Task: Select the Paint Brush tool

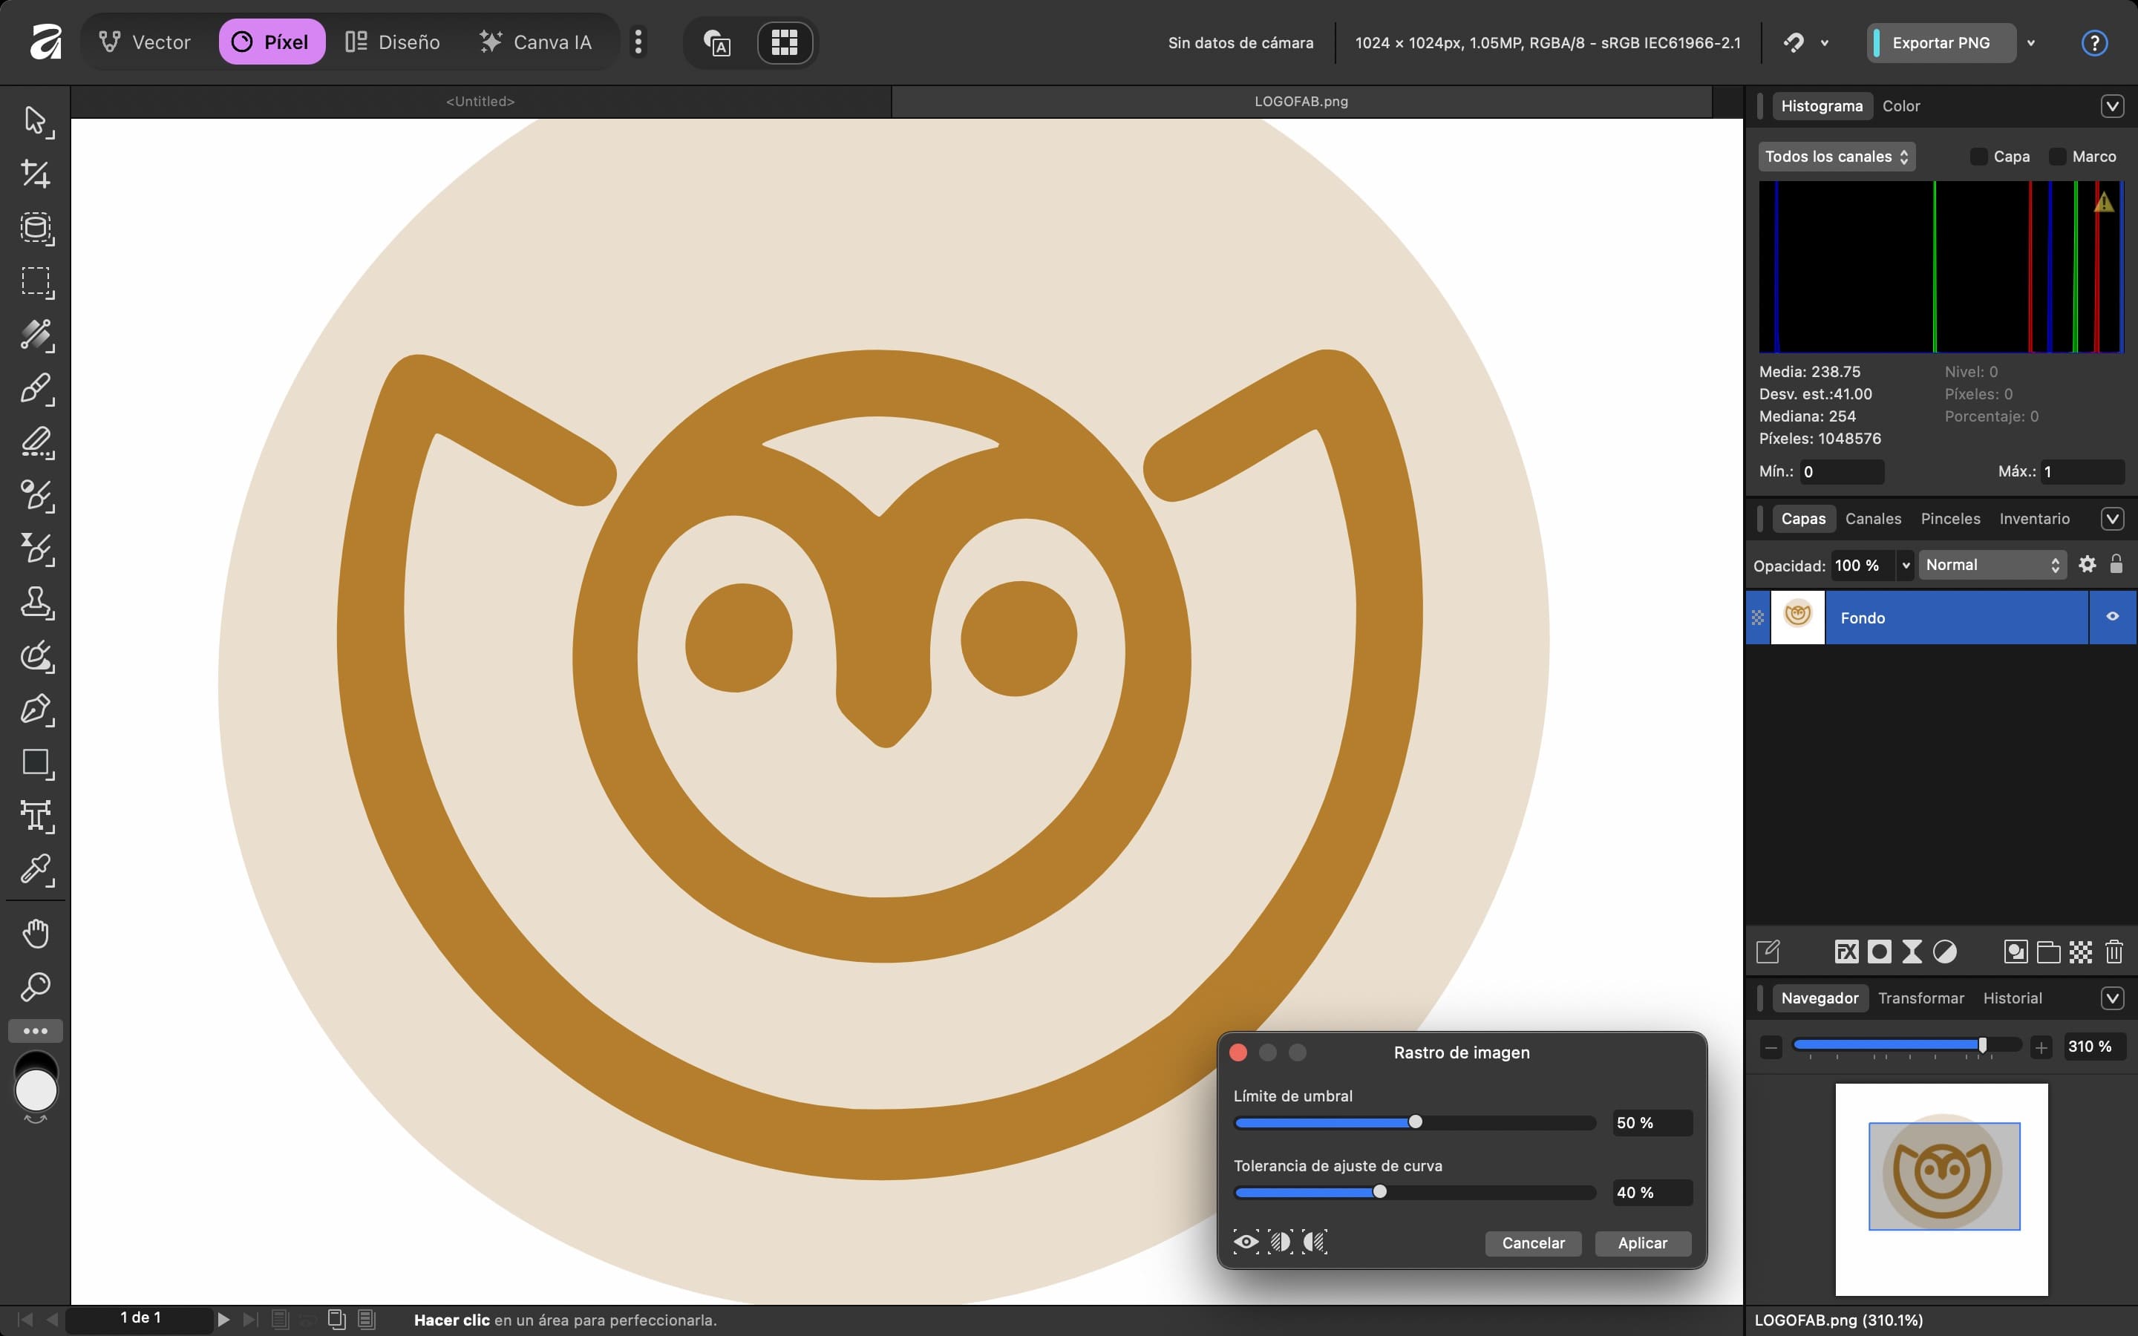Action: click(x=36, y=389)
